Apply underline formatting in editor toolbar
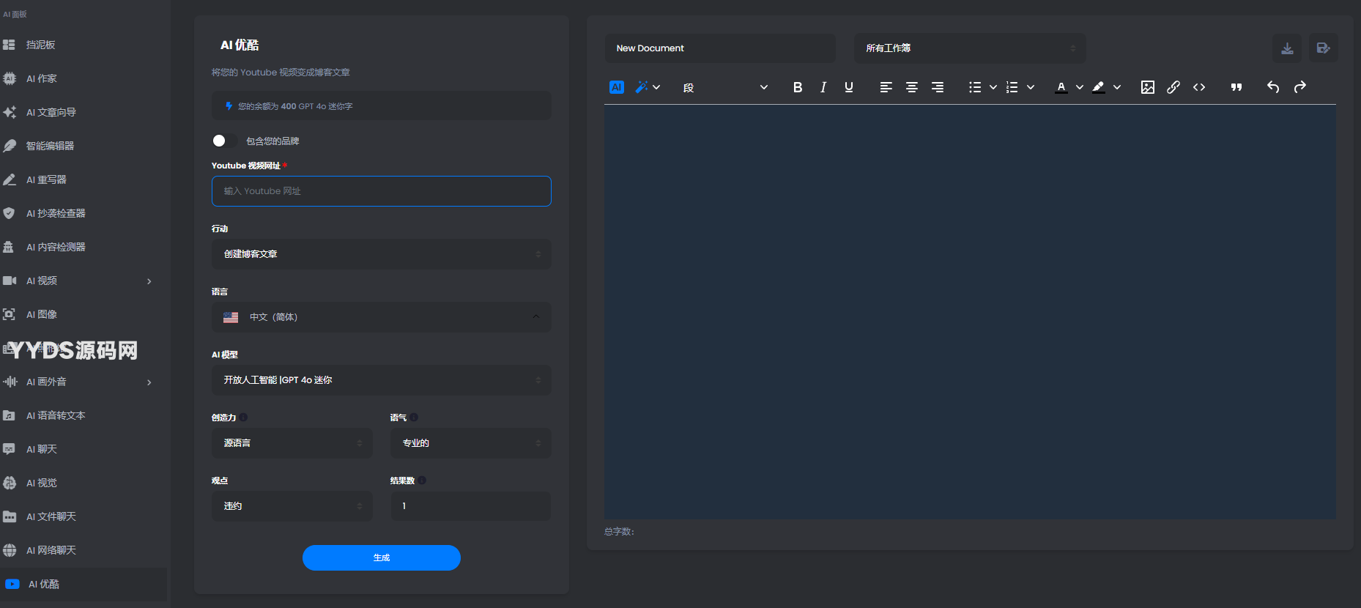Viewport: 1361px width, 608px height. coord(849,87)
